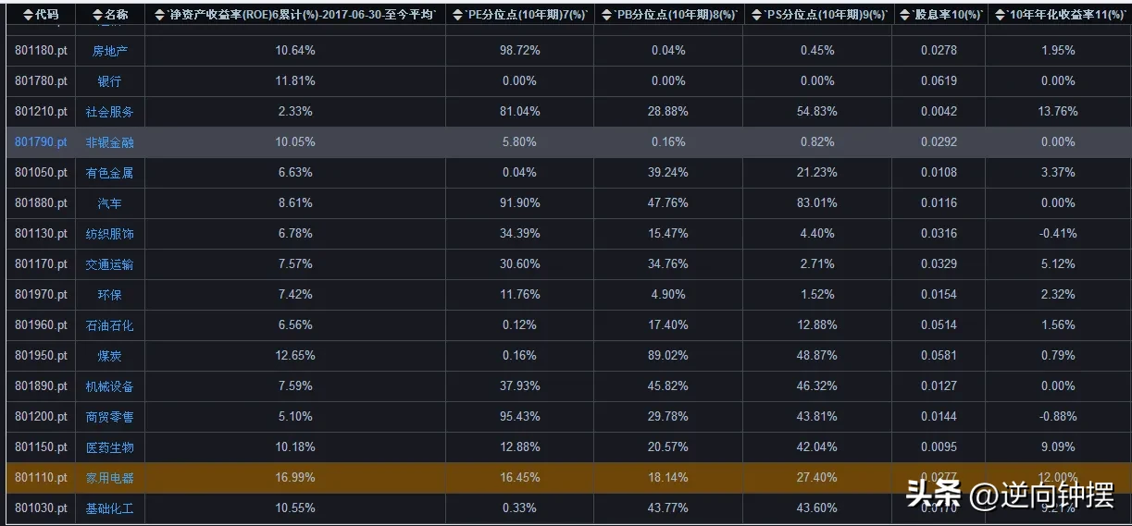Click sort icon of 10年年化收益率 column
Viewport: 1132px width, 526px height.
tap(1000, 15)
